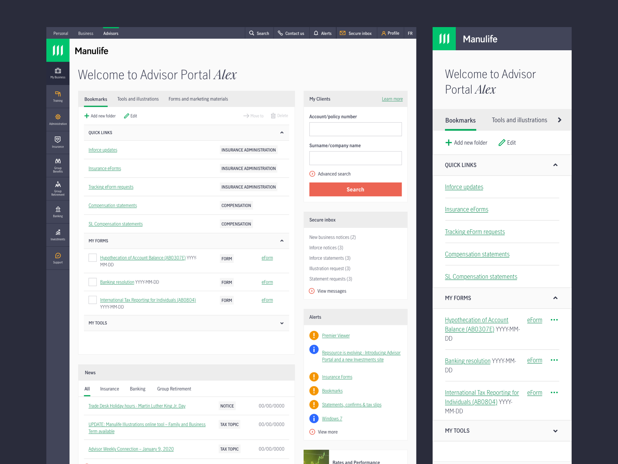This screenshot has height=464, width=618.
Task: Expand the MY TOOLS section
Action: point(282,323)
